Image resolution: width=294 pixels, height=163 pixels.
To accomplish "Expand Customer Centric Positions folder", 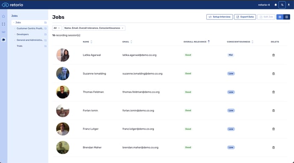I will [15, 29].
